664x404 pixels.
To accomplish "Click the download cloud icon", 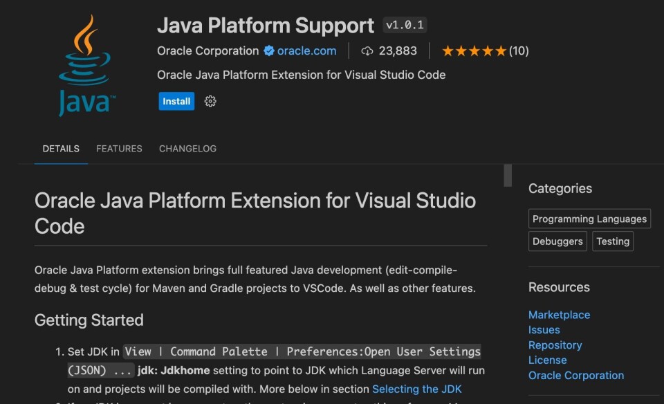I will (x=367, y=51).
